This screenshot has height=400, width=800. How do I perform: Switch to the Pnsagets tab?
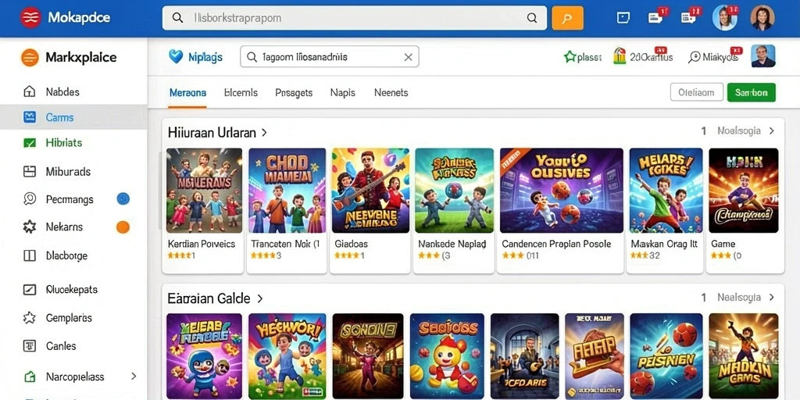tap(294, 93)
